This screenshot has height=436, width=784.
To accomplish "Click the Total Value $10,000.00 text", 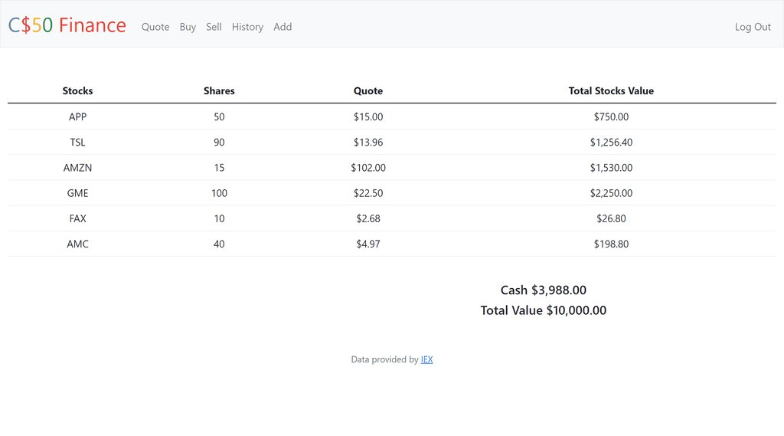I will click(x=544, y=310).
